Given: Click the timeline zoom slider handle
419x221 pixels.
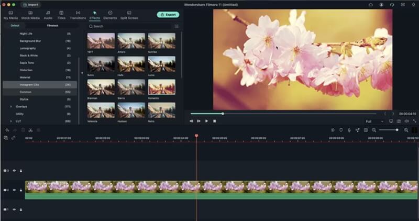Looking at the screenshot, I should coord(397,130).
